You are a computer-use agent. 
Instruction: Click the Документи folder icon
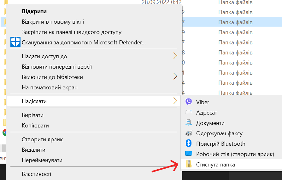pos(189,123)
